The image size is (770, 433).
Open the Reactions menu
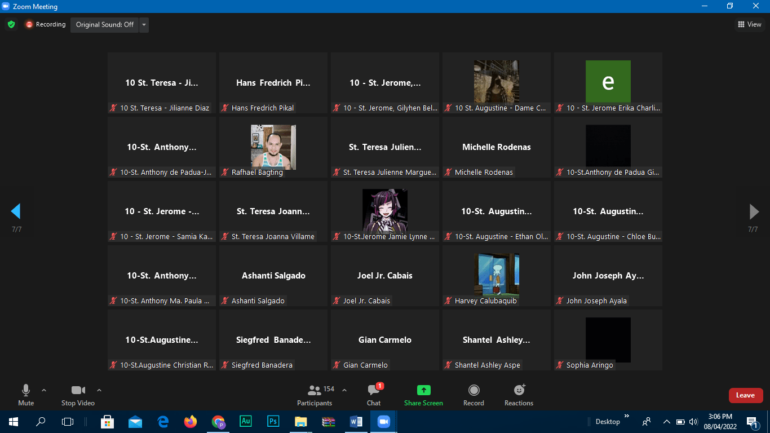click(519, 395)
